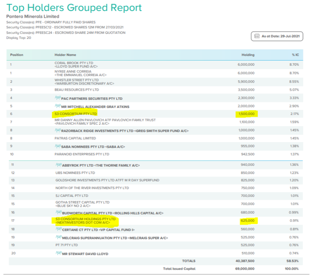The width and height of the screenshot is (316, 278).
Task: Click the calendar icon beside As at Date
Action: (x=257, y=36)
